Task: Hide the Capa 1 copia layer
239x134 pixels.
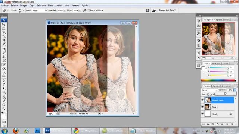Action: [202, 100]
